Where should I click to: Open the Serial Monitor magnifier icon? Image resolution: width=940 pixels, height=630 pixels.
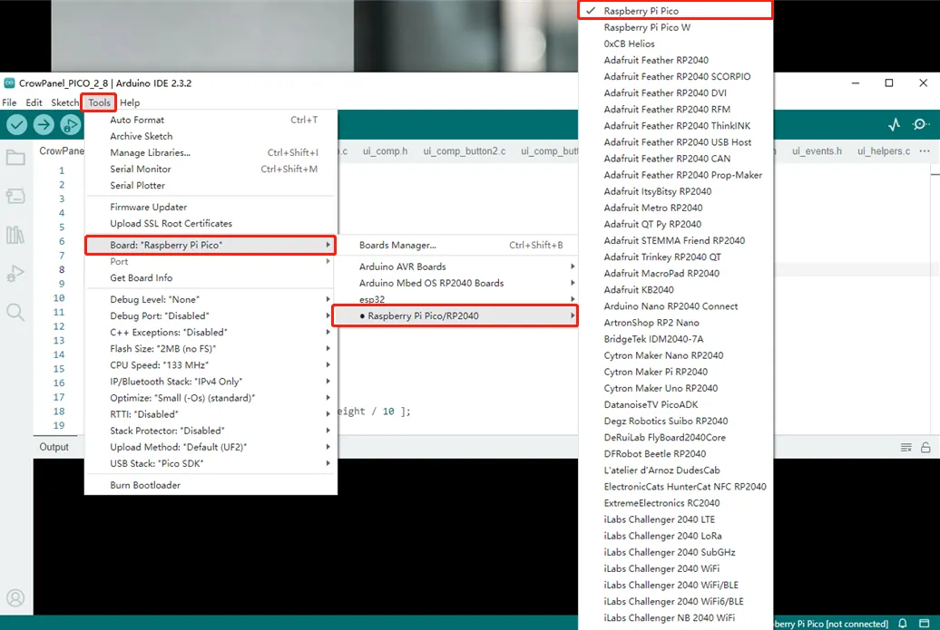pyautogui.click(x=920, y=124)
